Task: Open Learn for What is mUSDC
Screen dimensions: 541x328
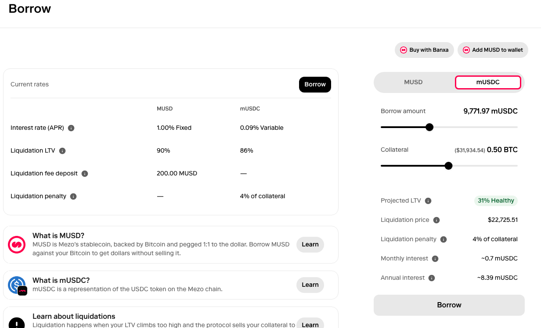Action: [x=310, y=285]
